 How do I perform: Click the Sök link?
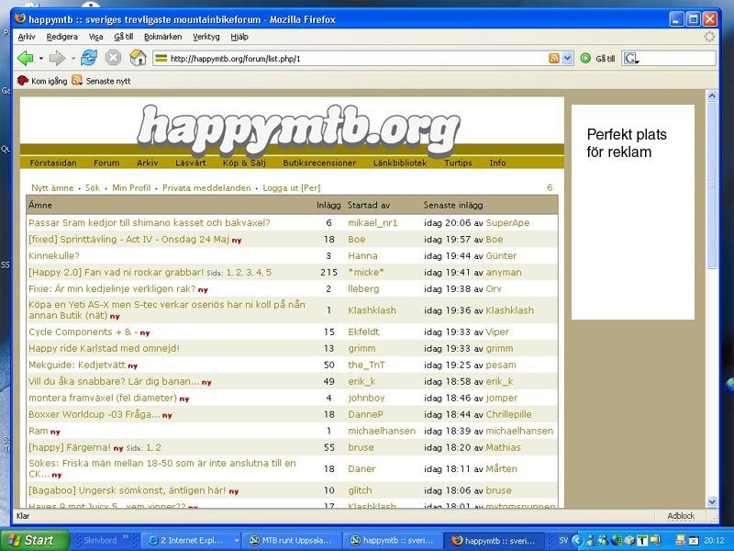click(x=93, y=188)
